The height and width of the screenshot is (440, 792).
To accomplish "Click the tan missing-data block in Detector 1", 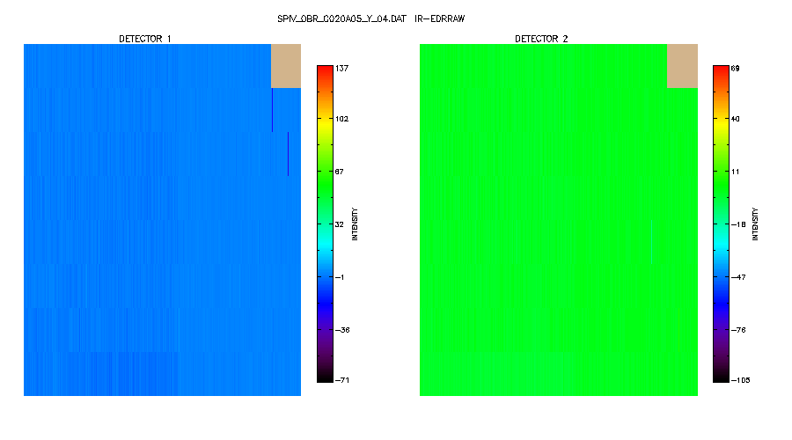I will point(286,66).
